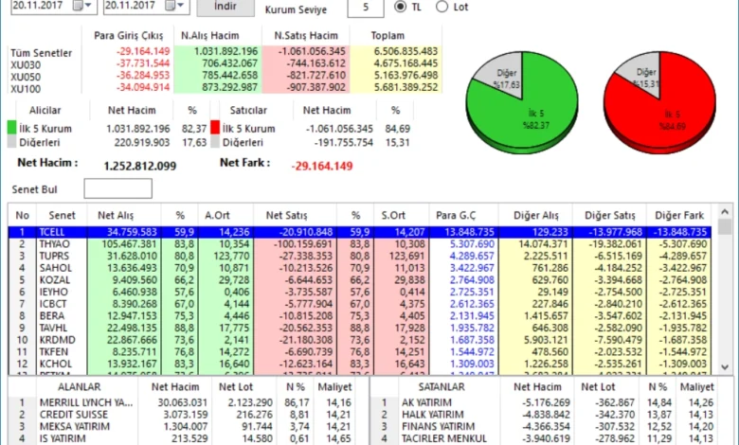Click the Senet Bul search field
The width and height of the screenshot is (739, 445).
117,188
